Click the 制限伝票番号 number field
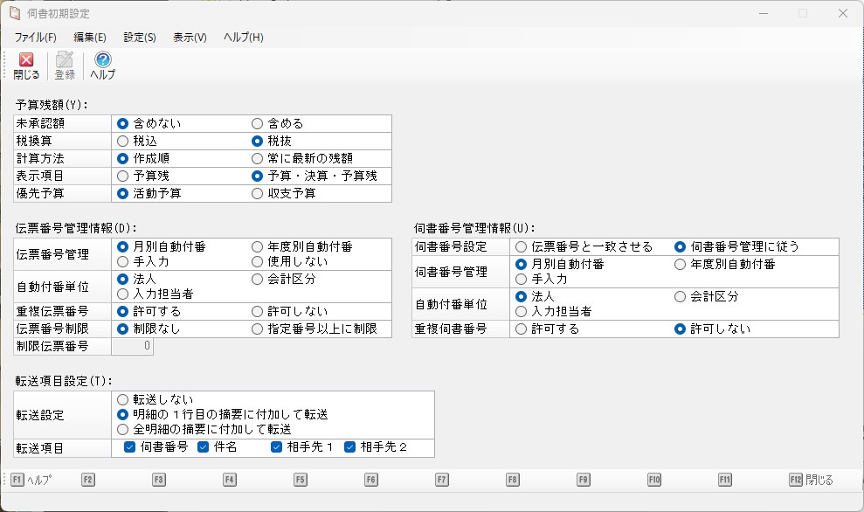The image size is (864, 512). click(x=133, y=346)
